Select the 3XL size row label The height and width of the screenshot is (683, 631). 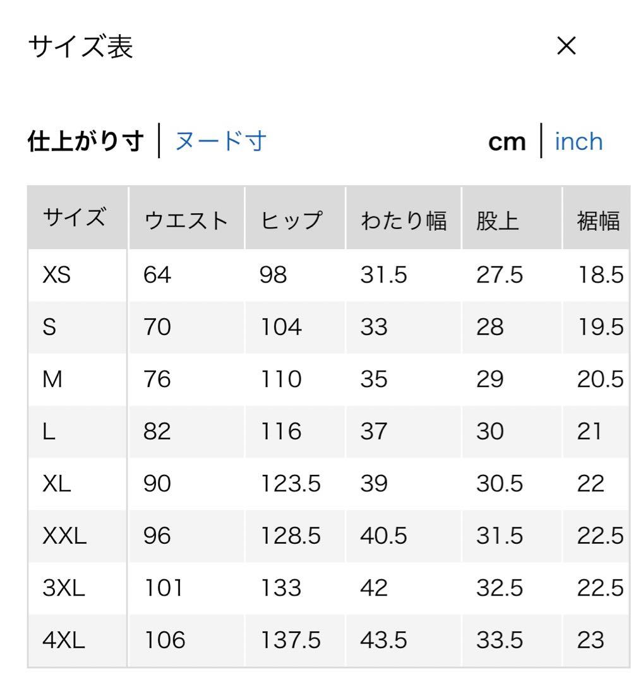(x=64, y=589)
